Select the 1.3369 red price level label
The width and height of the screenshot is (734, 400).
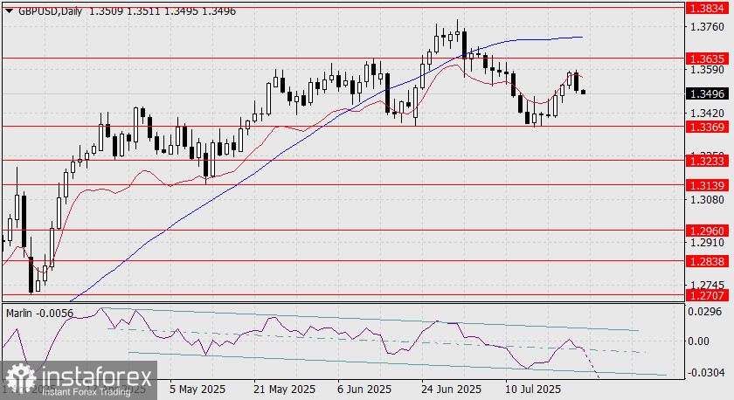coord(707,127)
